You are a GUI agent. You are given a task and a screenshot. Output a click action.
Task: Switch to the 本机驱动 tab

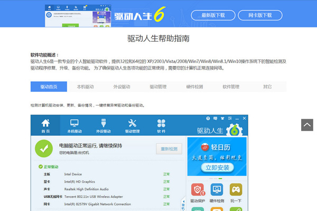click(85, 87)
